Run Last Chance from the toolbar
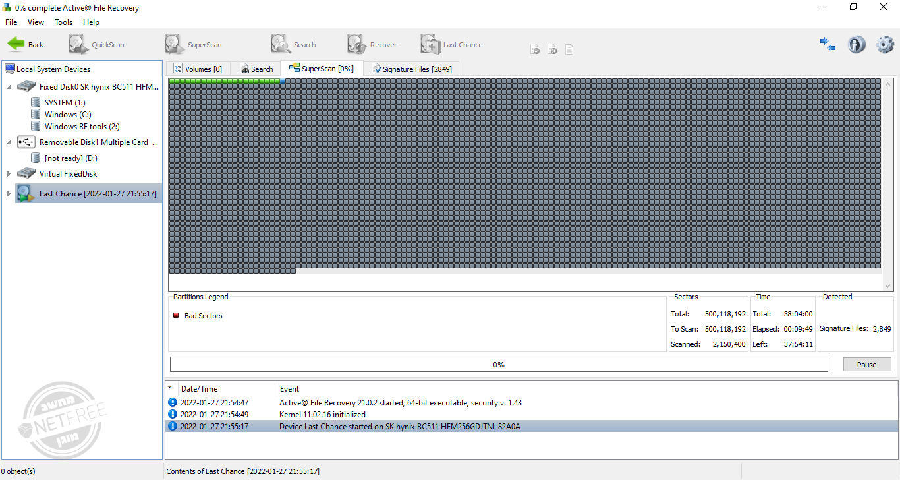Image resolution: width=900 pixels, height=480 pixels. point(452,44)
